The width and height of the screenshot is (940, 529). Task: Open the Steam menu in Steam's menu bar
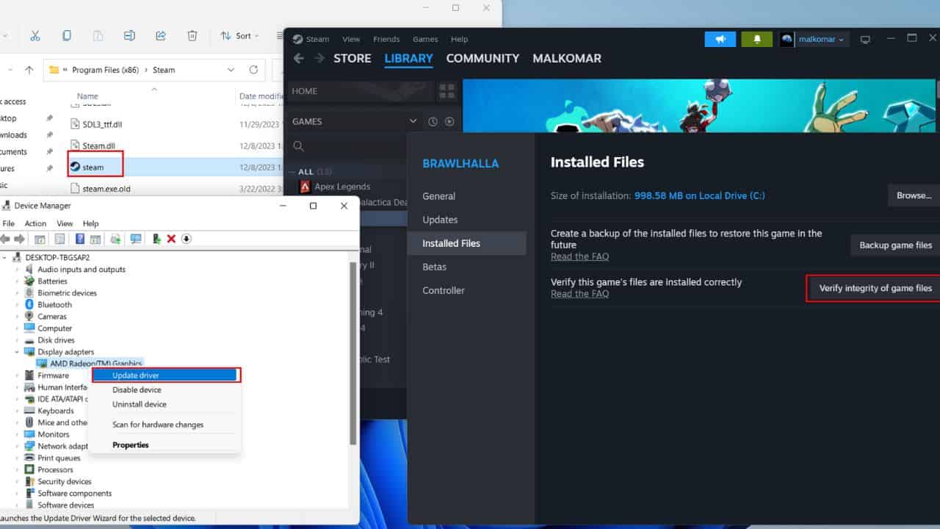tap(318, 39)
